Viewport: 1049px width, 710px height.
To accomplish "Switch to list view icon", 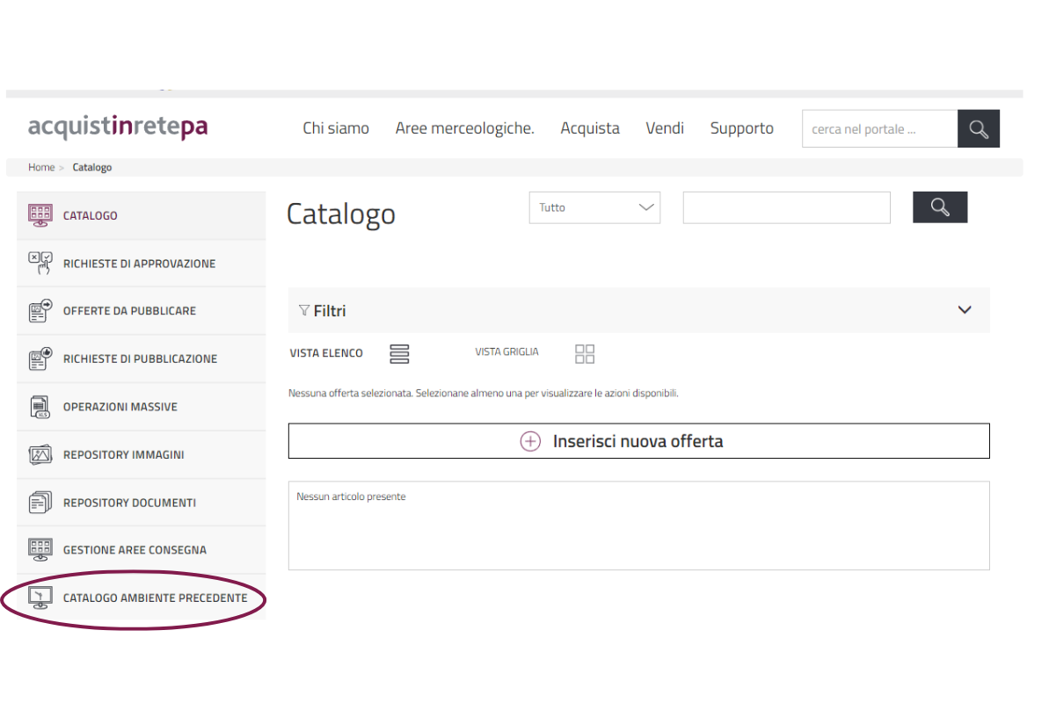I will [399, 353].
